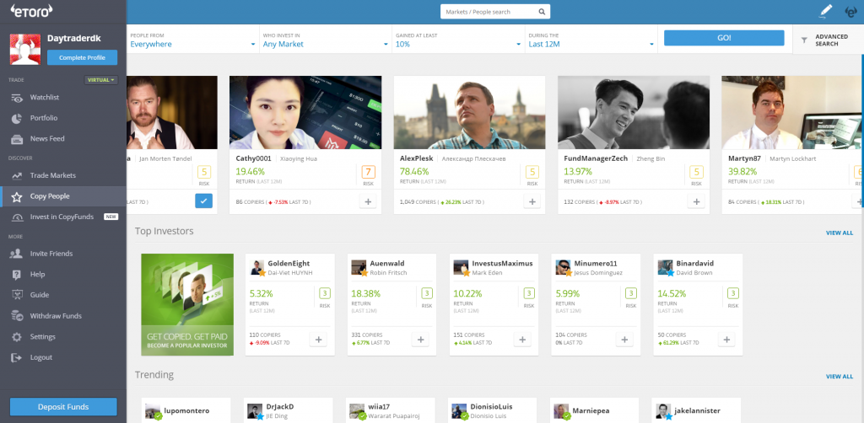864x423 pixels.
Task: Open Settings gear icon in sidebar
Action: pos(17,337)
